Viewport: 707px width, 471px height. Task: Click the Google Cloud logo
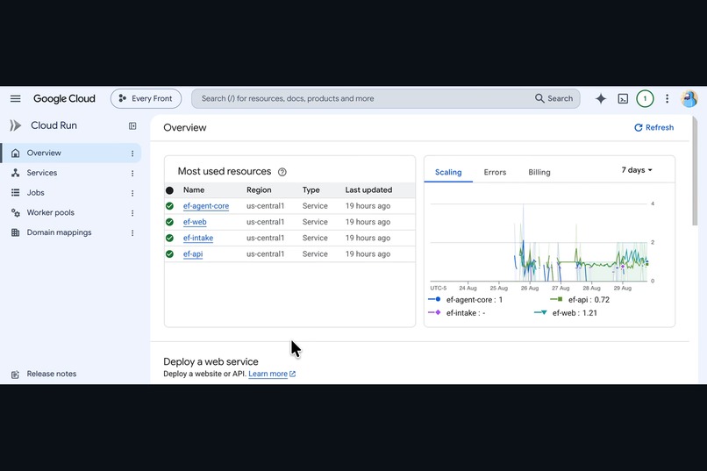pos(64,98)
